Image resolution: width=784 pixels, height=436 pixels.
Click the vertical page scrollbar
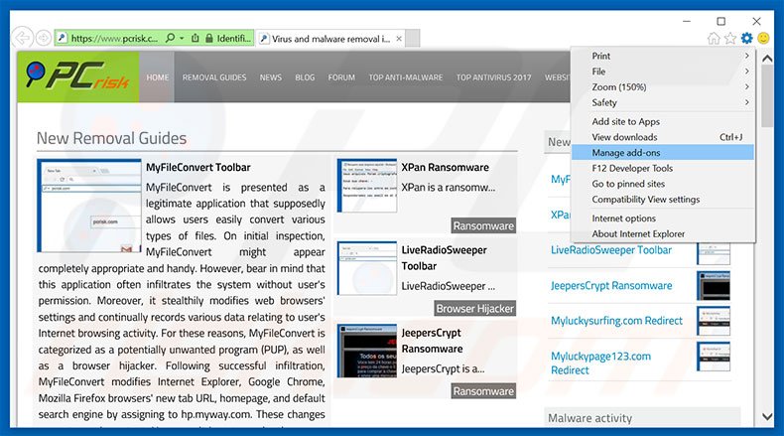pos(767,248)
